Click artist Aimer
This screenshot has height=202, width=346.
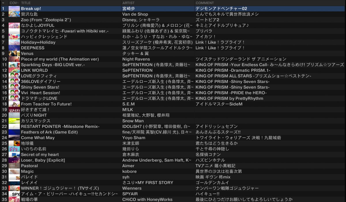pos(128,166)
